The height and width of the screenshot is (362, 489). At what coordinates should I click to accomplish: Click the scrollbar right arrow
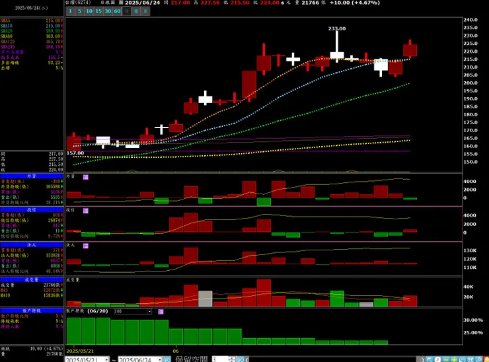423,359
